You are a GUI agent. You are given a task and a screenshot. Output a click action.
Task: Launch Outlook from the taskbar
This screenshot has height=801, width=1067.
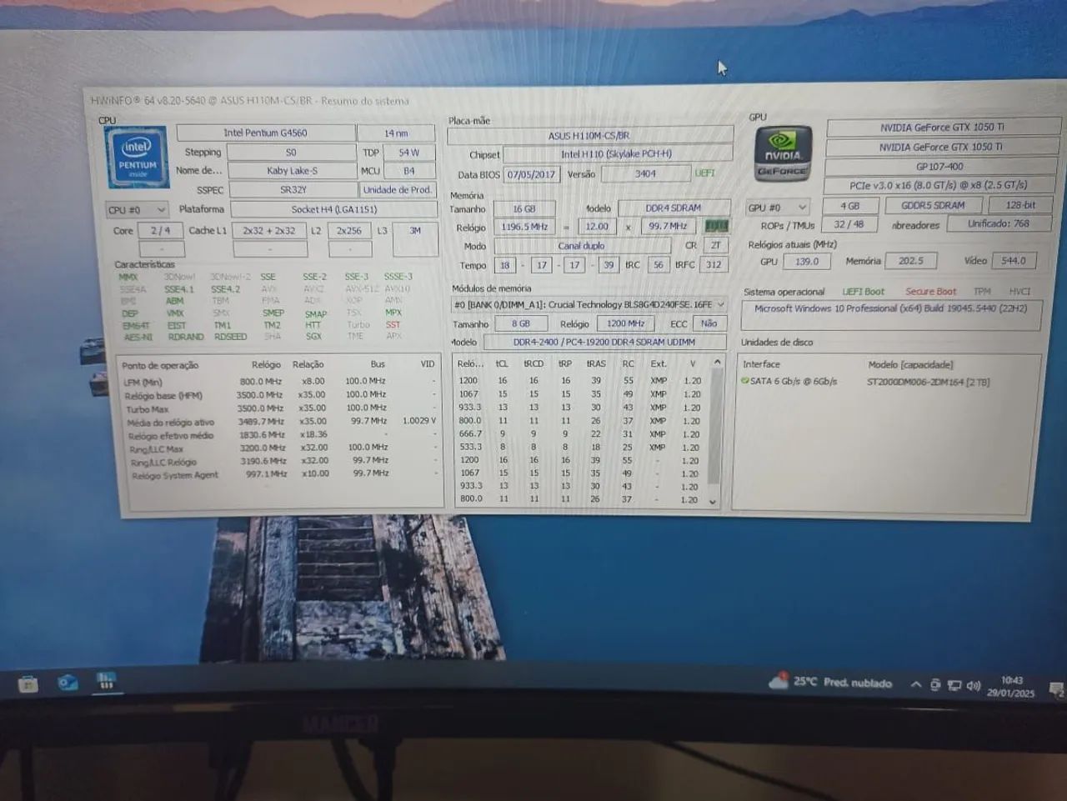click(x=68, y=682)
